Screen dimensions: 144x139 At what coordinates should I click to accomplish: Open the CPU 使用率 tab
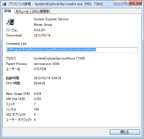point(41,12)
